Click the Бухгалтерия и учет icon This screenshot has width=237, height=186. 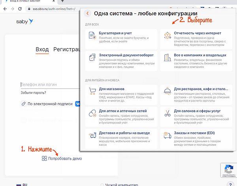pos(92,36)
